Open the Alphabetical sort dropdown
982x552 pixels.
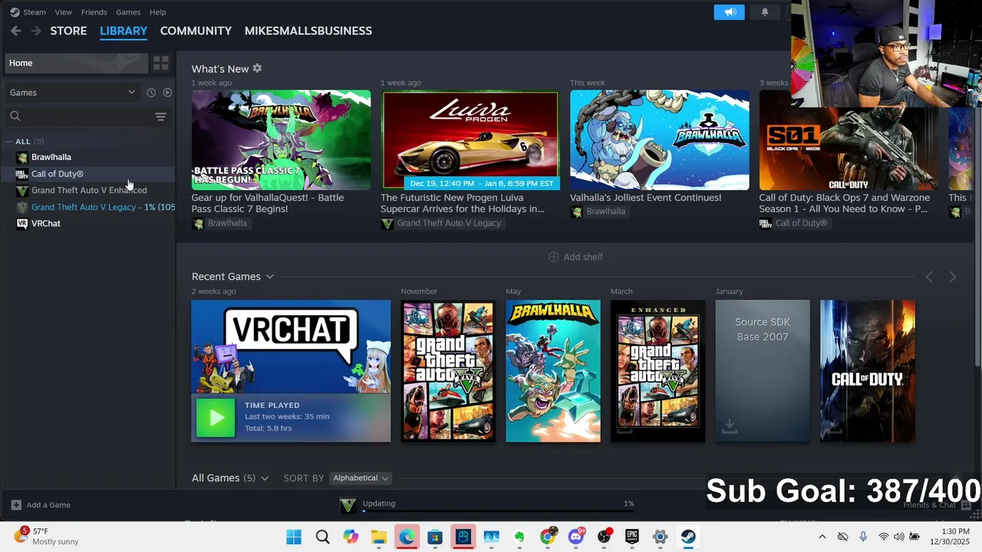click(x=361, y=478)
